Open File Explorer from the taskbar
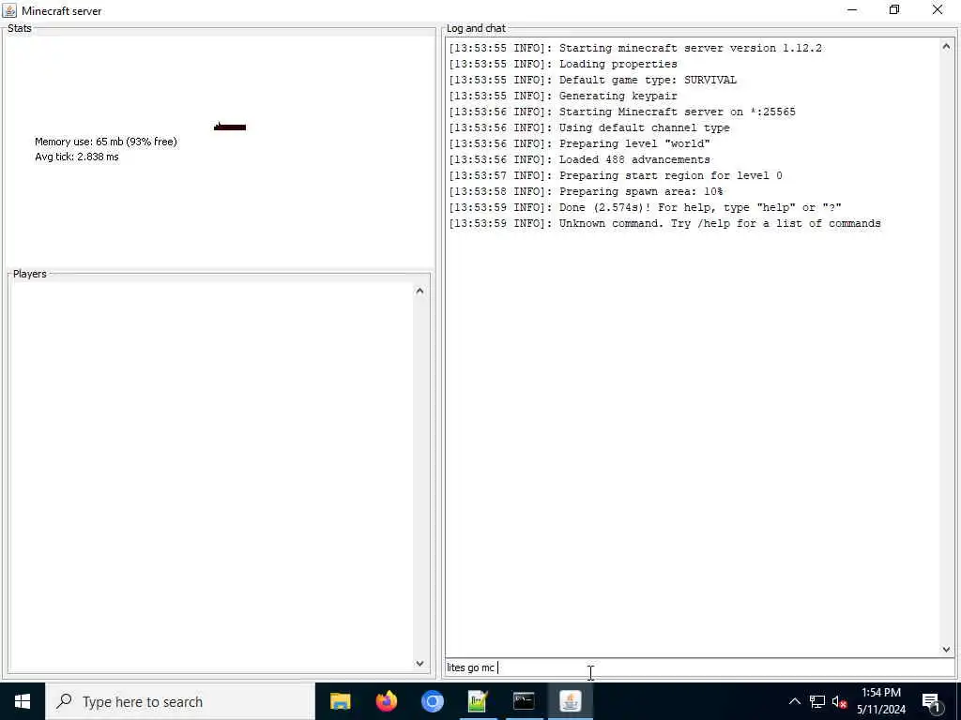Screen dimensions: 961x720 (340, 701)
